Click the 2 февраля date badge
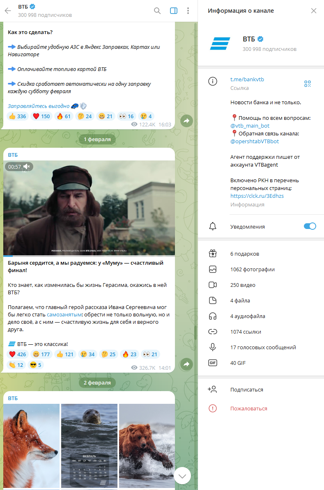The height and width of the screenshot is (490, 324). (x=97, y=383)
